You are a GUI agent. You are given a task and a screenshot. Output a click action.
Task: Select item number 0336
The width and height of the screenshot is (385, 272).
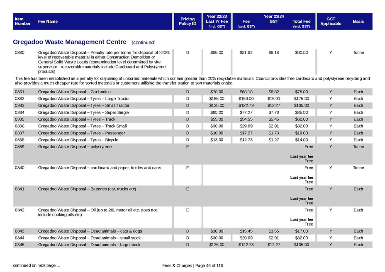pos(19,126)
